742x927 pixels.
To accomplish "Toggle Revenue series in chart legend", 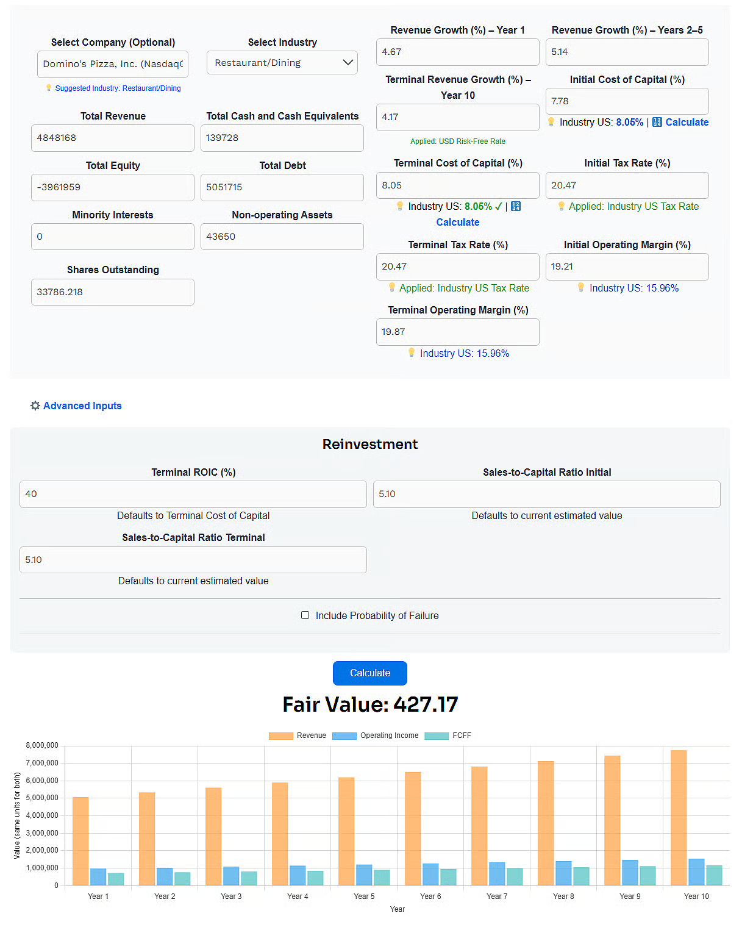I will [x=298, y=736].
